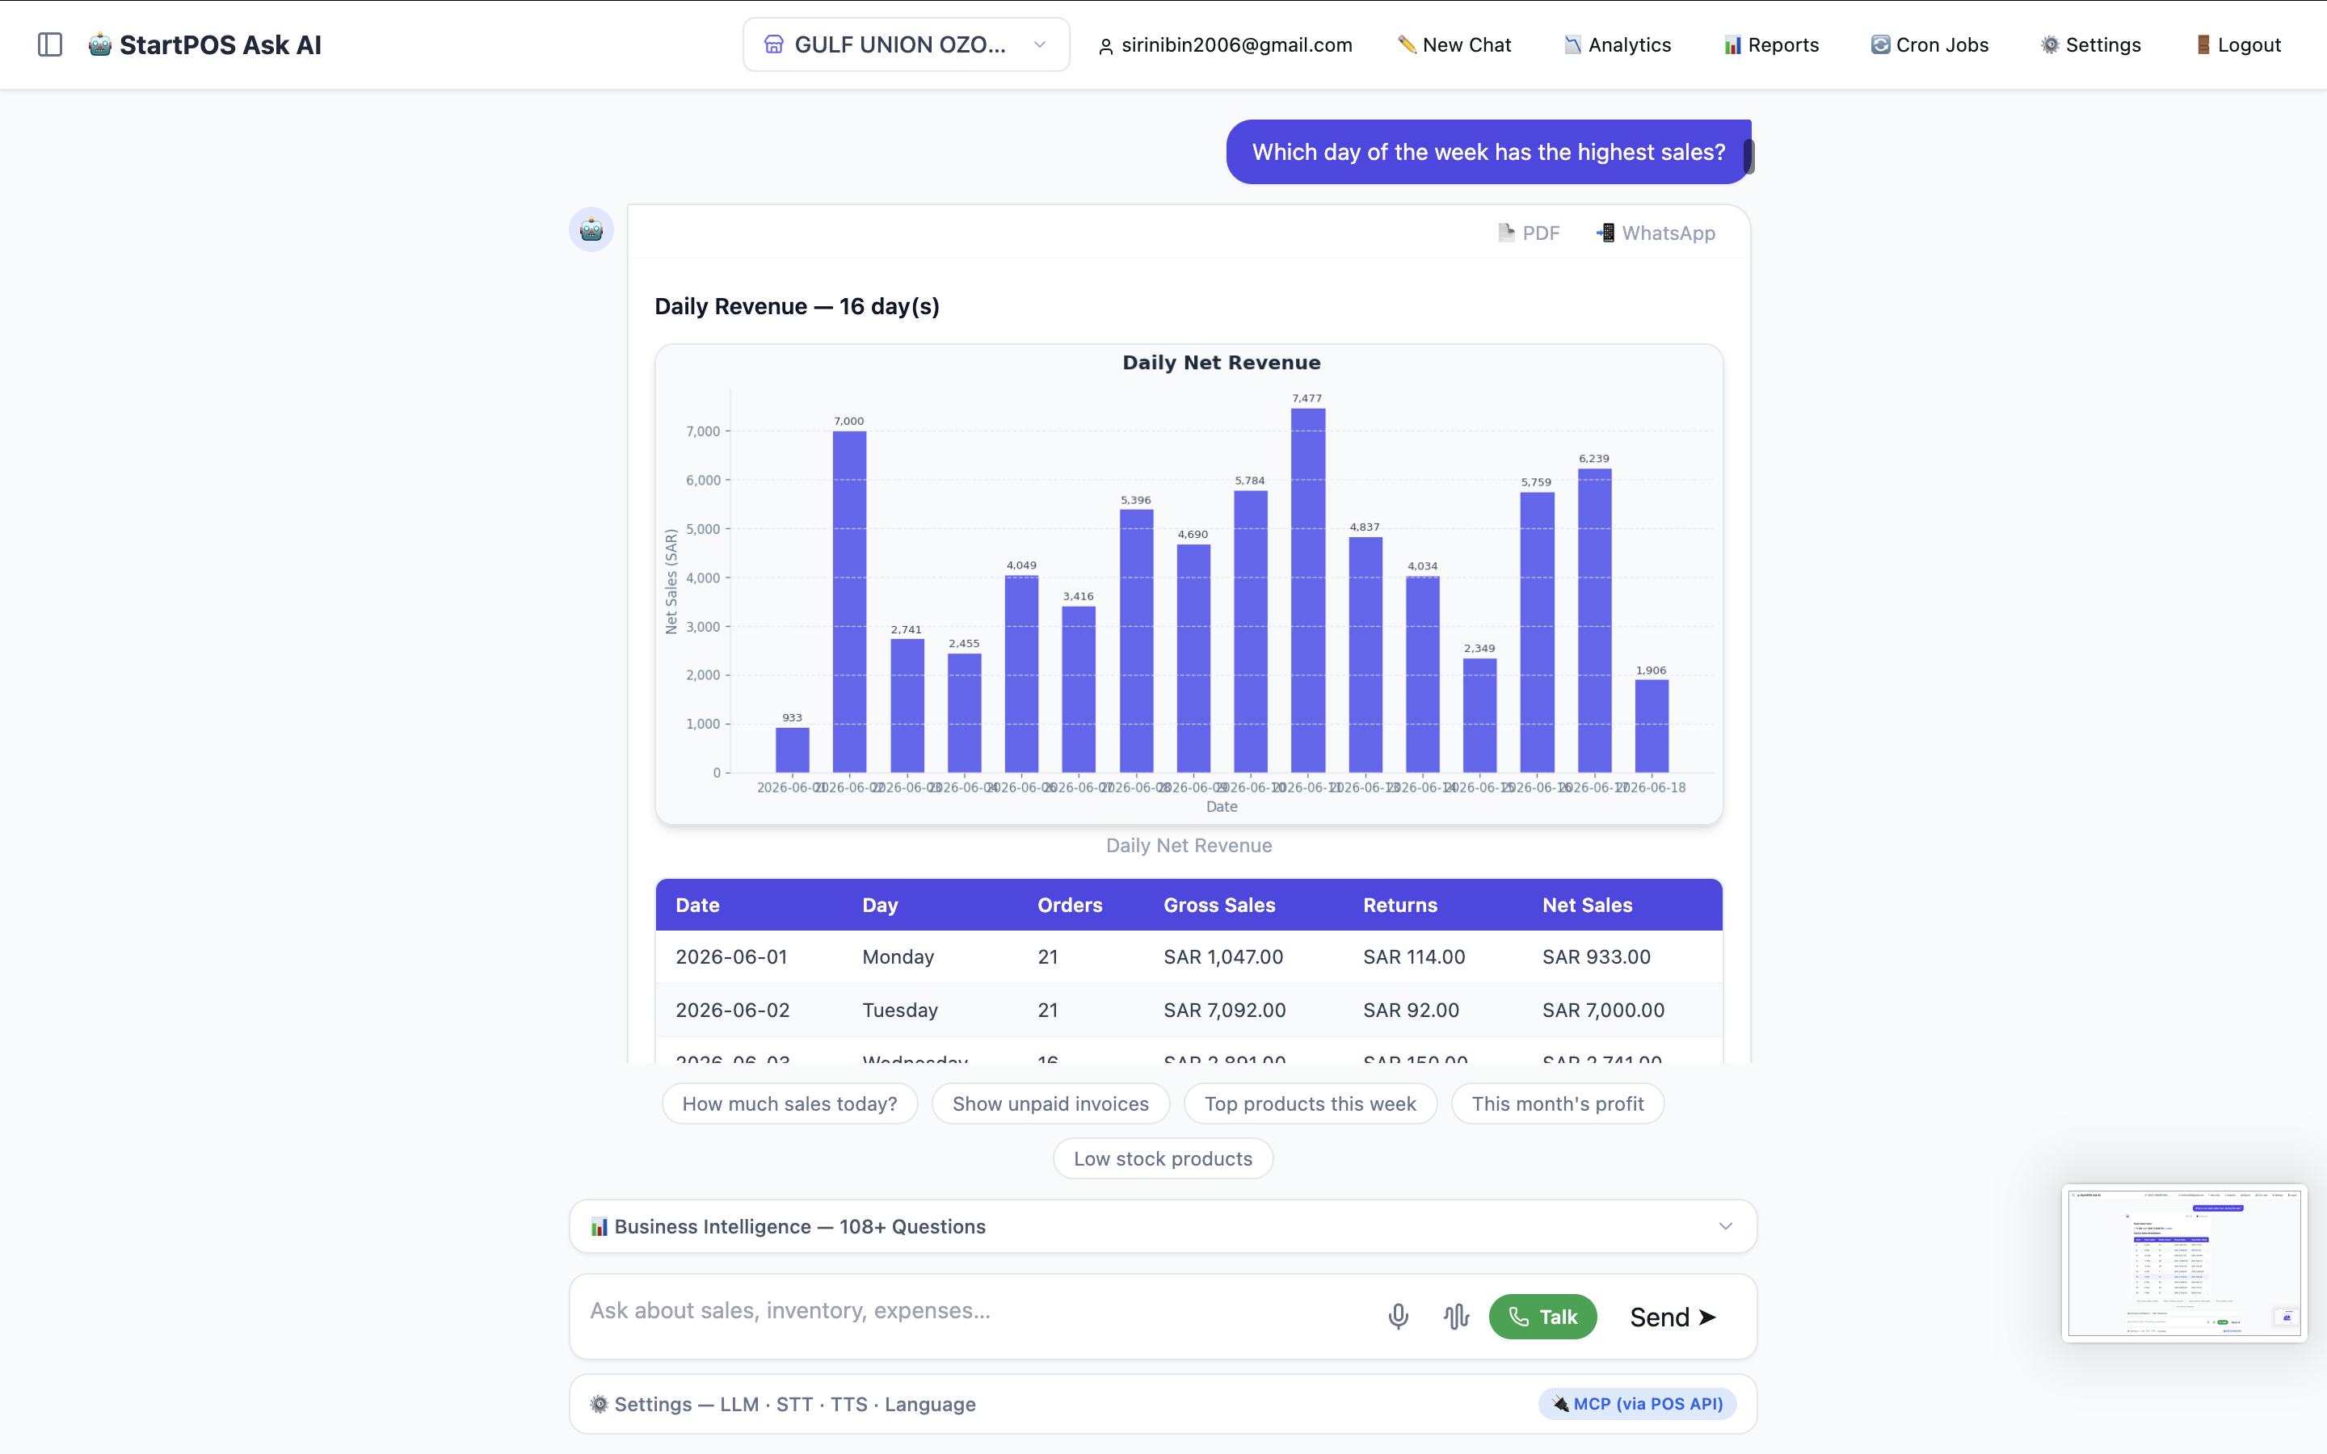Send the message
This screenshot has width=2327, height=1454.
click(1673, 1317)
